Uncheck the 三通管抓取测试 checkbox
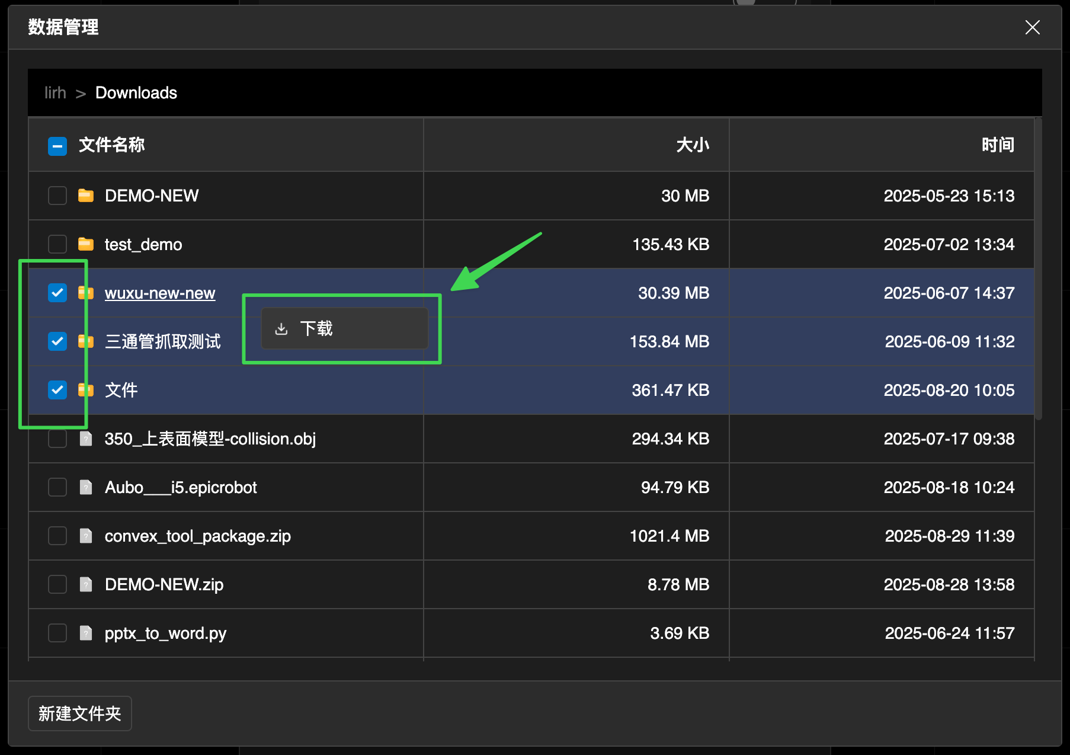The image size is (1070, 755). pyautogui.click(x=57, y=341)
